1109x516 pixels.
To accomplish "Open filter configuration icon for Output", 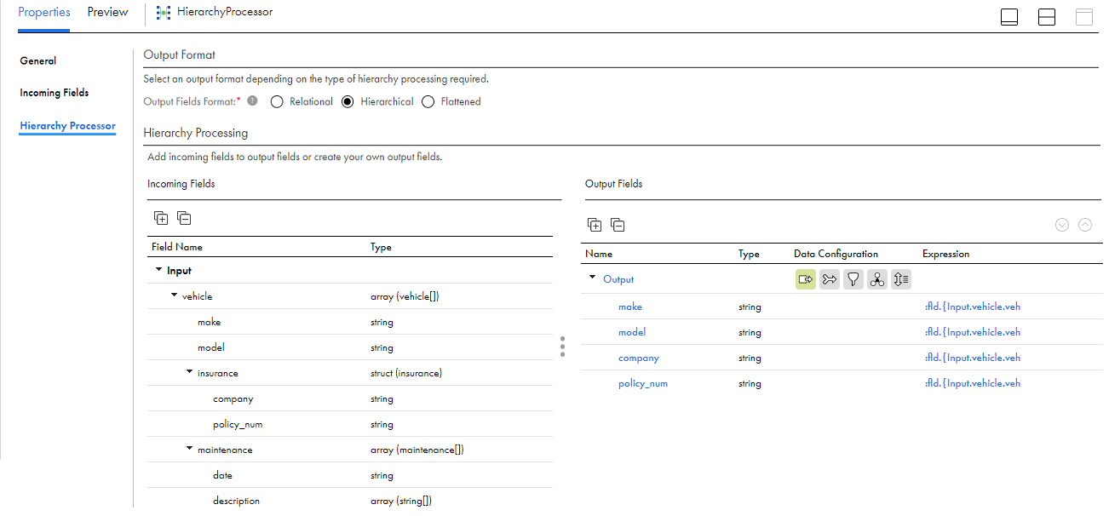I will tap(853, 279).
